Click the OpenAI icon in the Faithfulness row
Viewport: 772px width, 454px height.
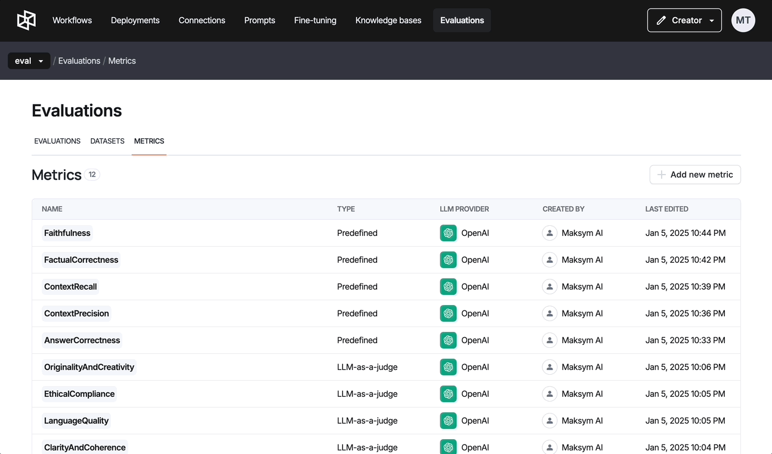[x=448, y=233]
